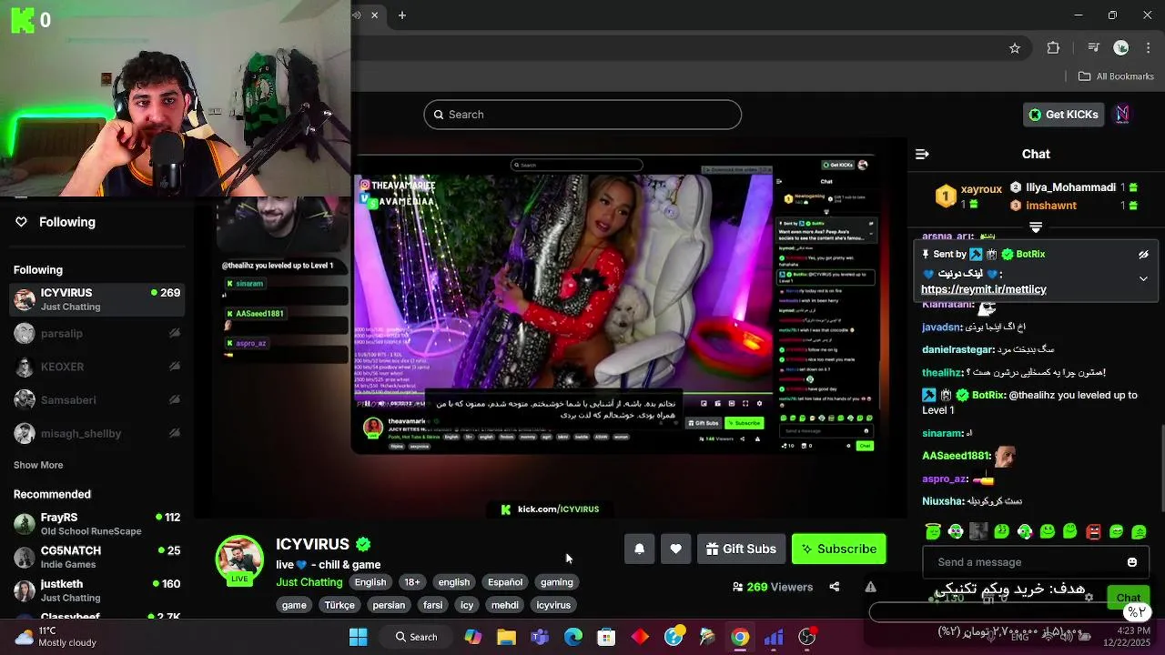Send message with green Chat button
Screen dimensions: 1165x655
[x=1129, y=598]
